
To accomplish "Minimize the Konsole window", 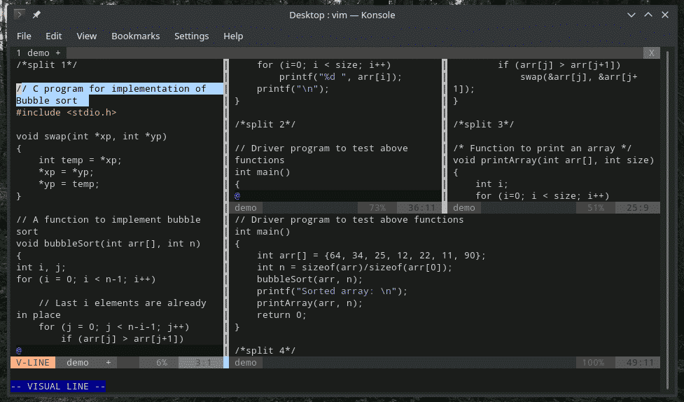I will [631, 15].
